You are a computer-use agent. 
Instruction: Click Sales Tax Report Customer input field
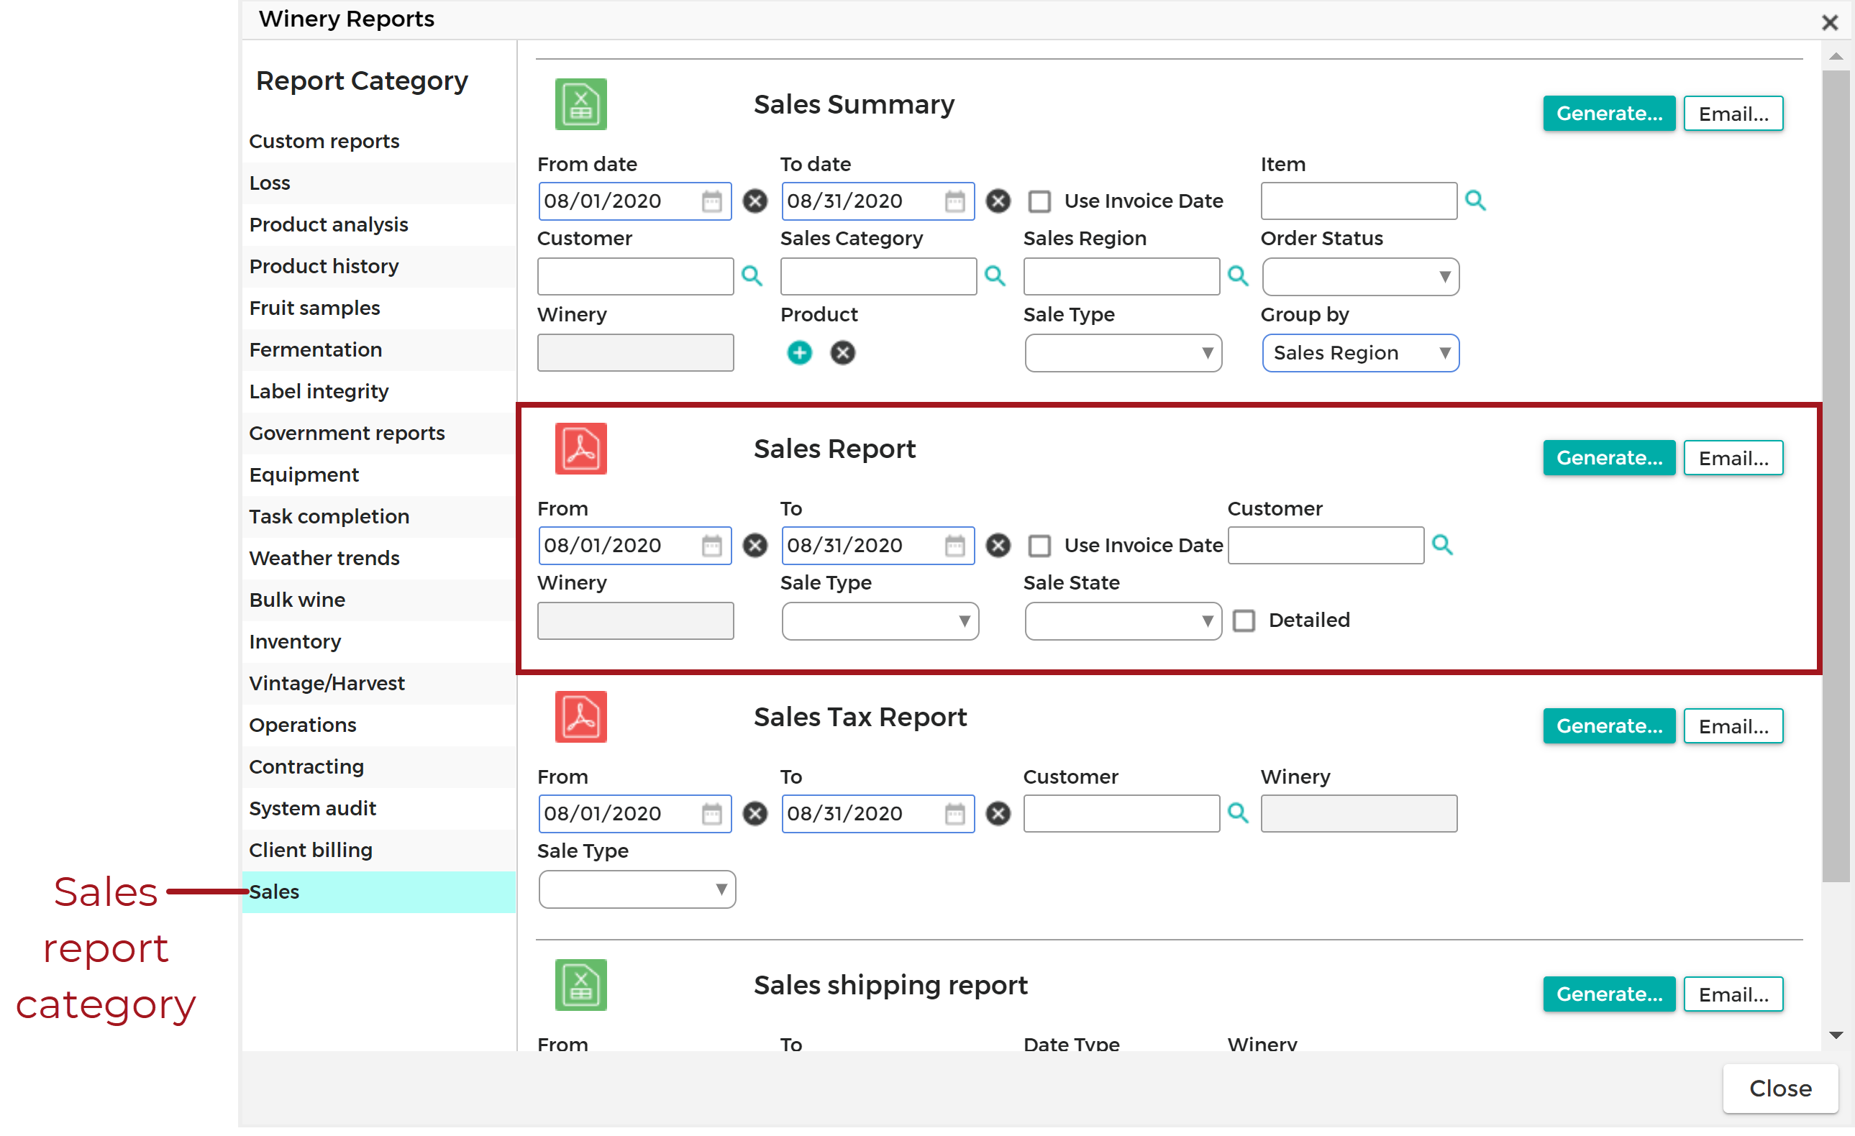(x=1122, y=813)
